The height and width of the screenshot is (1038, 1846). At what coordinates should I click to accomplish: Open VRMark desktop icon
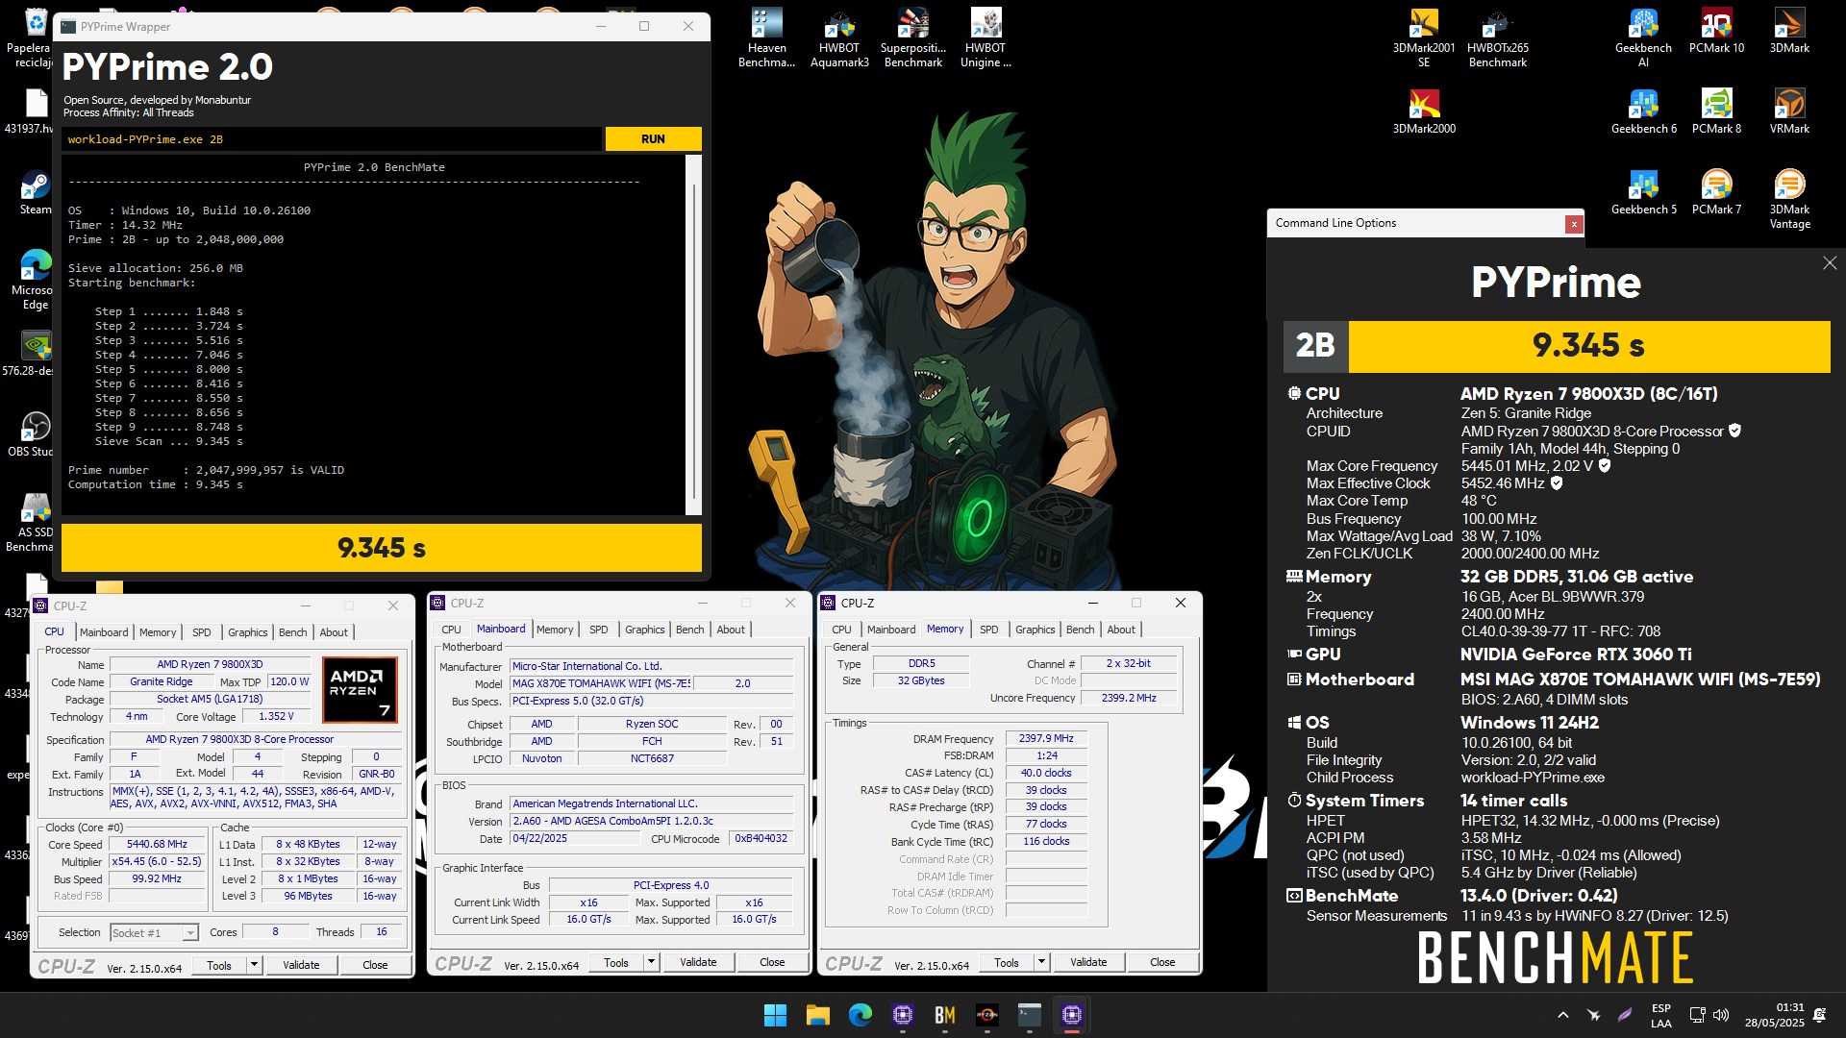tap(1789, 111)
